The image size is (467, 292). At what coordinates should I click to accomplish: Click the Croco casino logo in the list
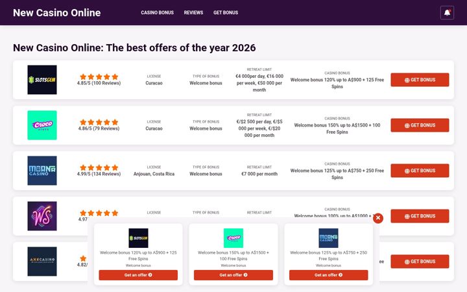(x=42, y=125)
